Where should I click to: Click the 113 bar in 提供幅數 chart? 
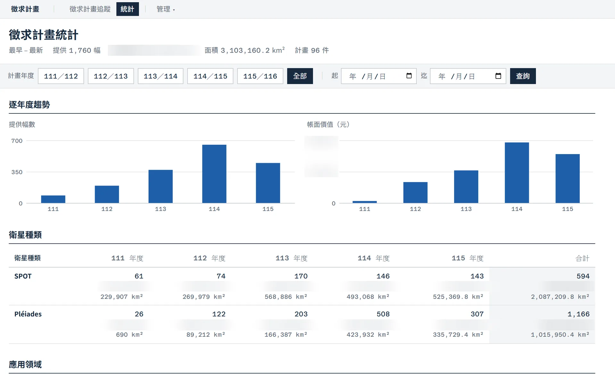160,186
